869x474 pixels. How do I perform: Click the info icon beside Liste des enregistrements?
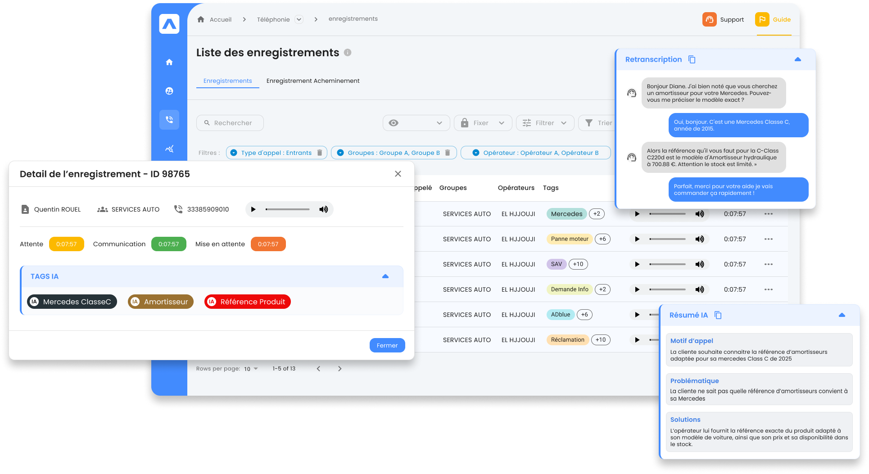click(x=347, y=53)
